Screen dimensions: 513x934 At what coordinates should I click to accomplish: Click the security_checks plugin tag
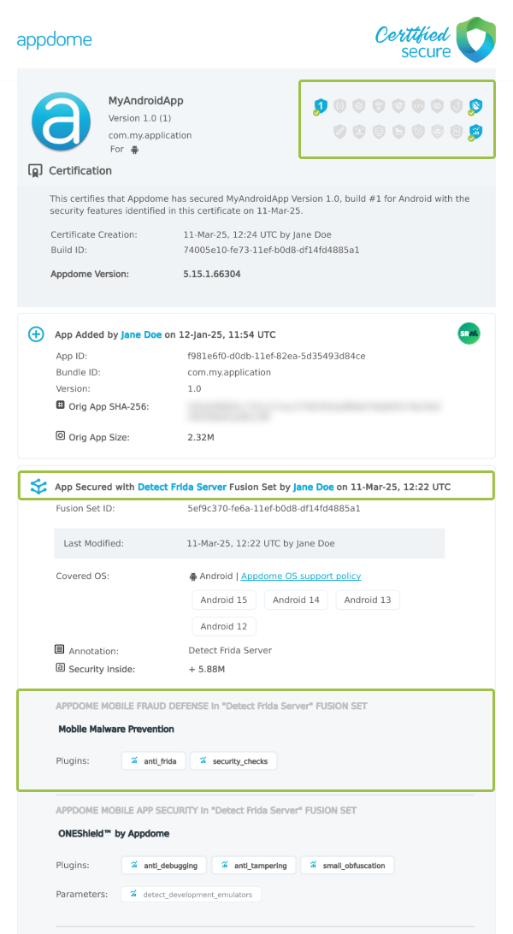tap(233, 760)
